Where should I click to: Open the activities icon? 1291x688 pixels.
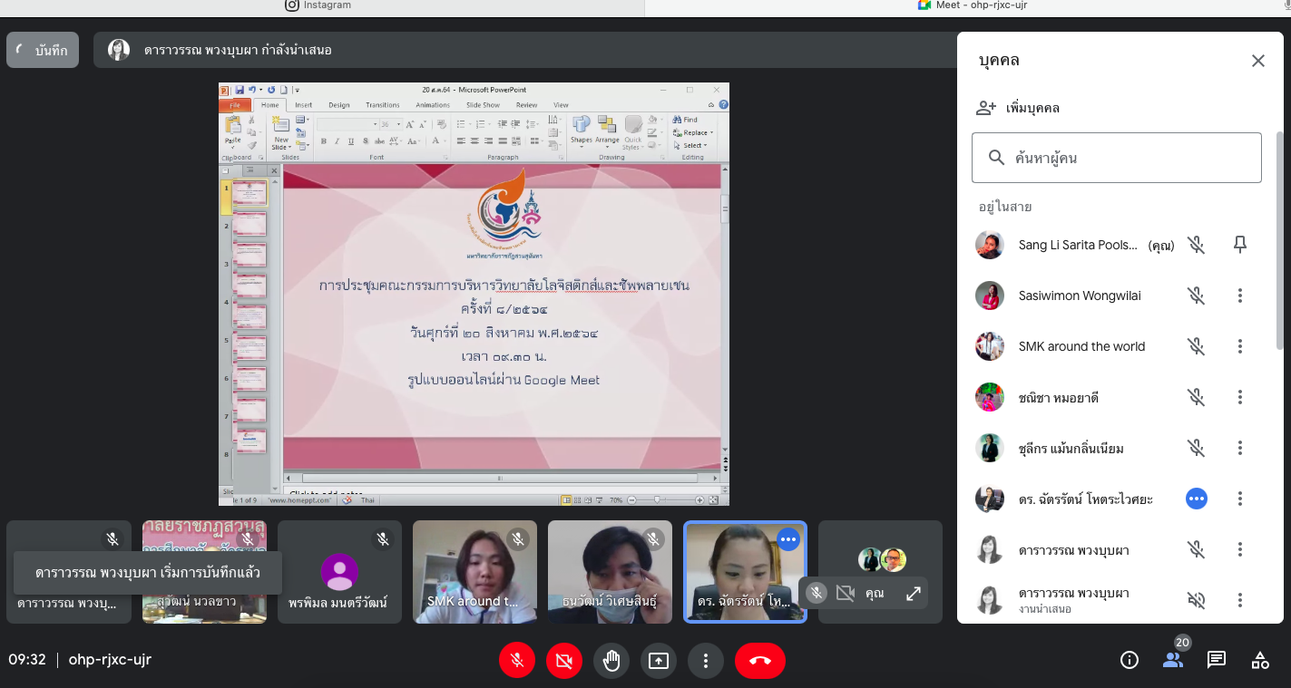[x=1260, y=660]
